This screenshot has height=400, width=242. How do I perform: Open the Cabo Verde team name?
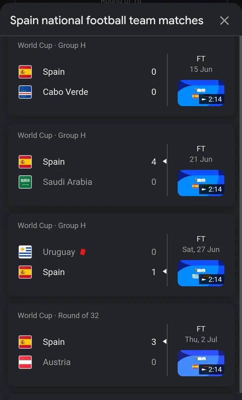coord(65,92)
